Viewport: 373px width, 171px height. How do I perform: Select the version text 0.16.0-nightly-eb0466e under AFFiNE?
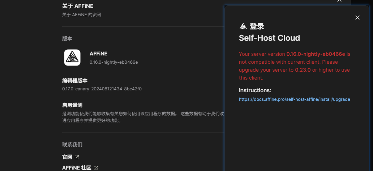pyautogui.click(x=114, y=62)
